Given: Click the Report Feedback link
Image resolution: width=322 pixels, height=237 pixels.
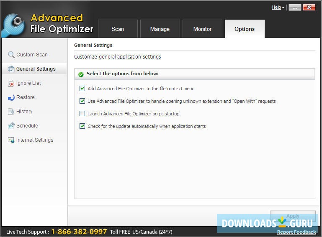Looking at the screenshot, I should pyautogui.click(x=296, y=232).
